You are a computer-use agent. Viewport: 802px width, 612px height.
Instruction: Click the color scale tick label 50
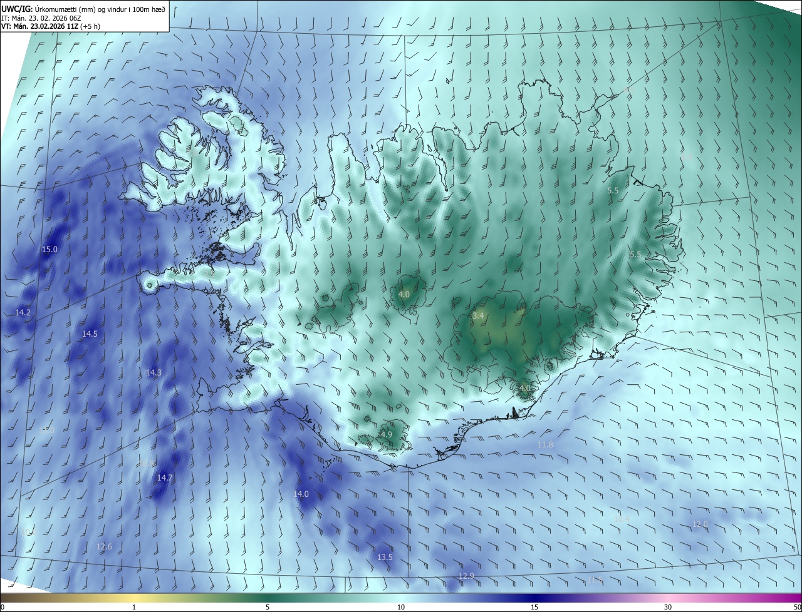[797, 607]
